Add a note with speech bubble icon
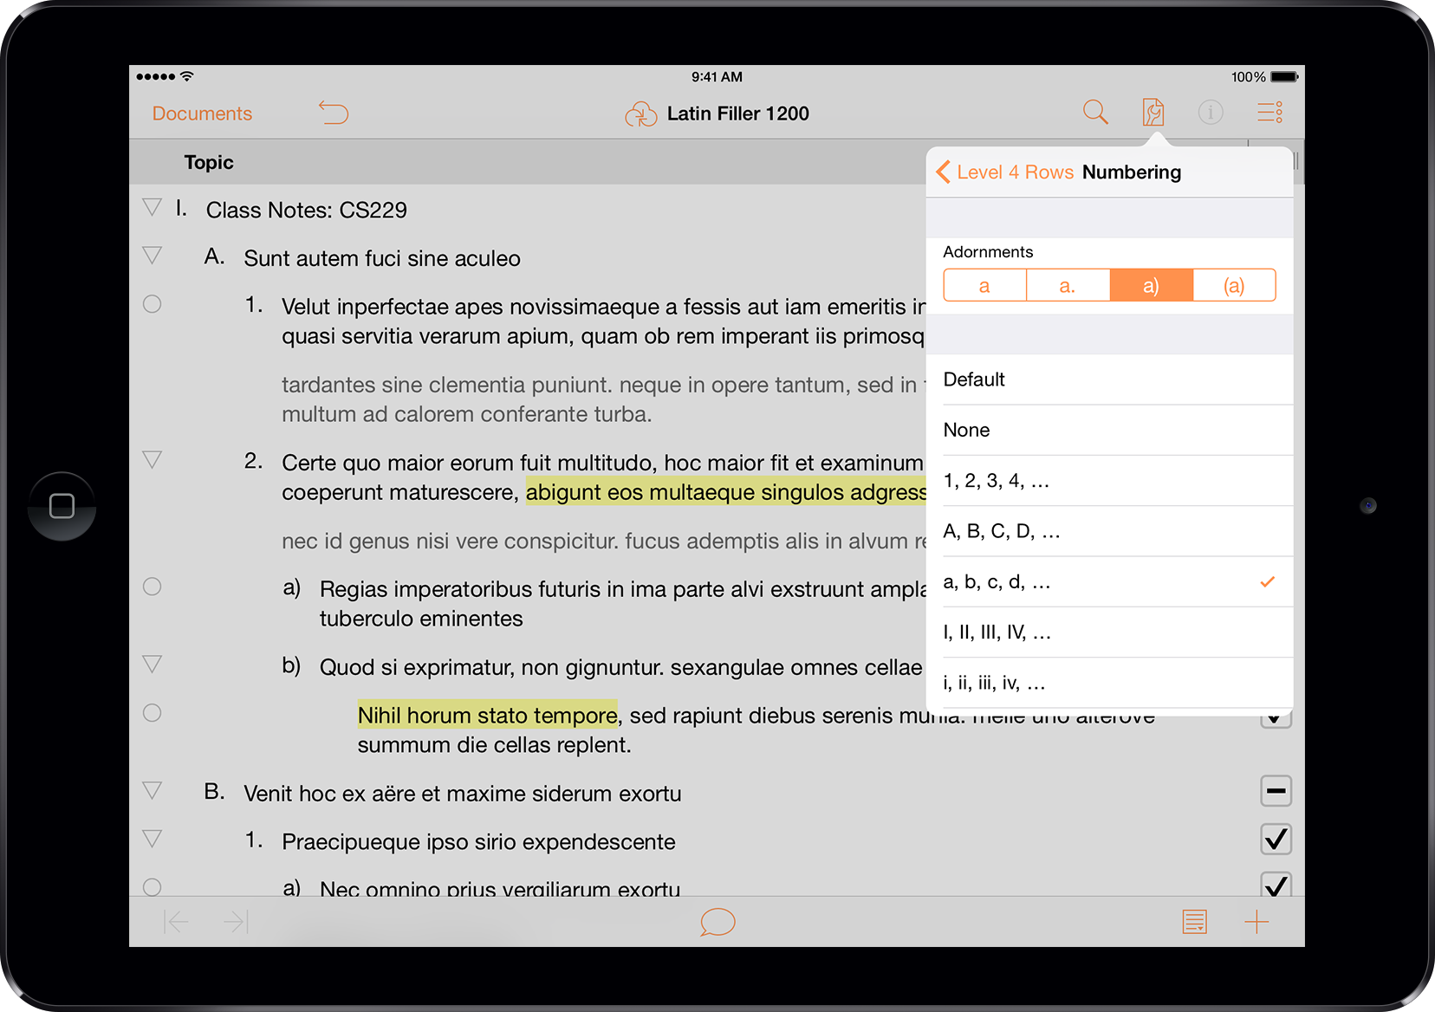Image resolution: width=1435 pixels, height=1012 pixels. point(717,922)
